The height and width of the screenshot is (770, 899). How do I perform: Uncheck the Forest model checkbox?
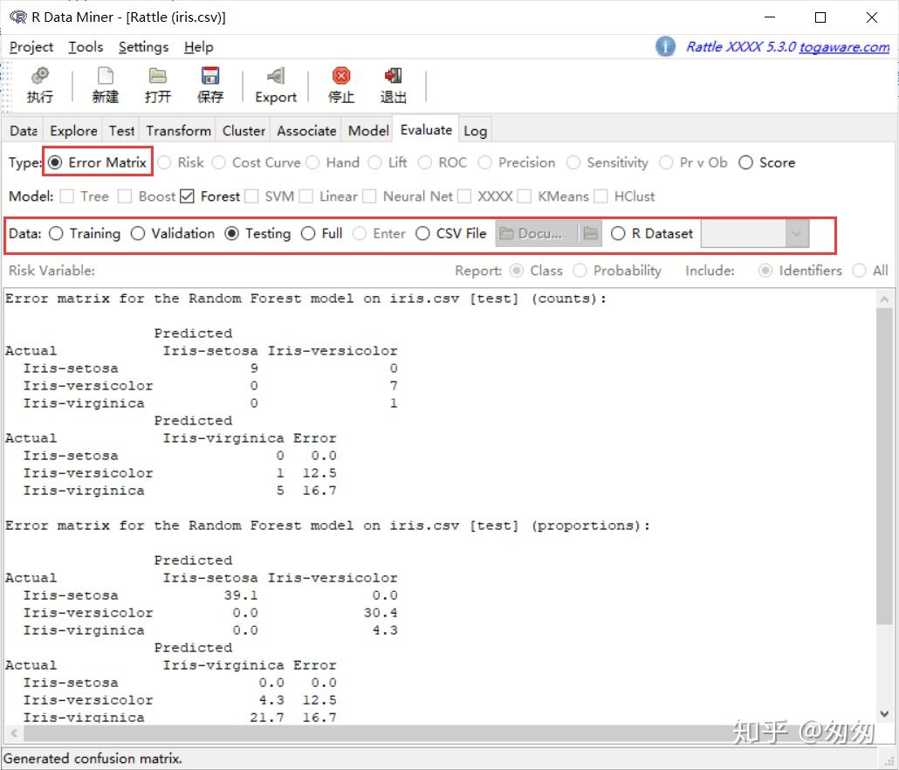(187, 196)
